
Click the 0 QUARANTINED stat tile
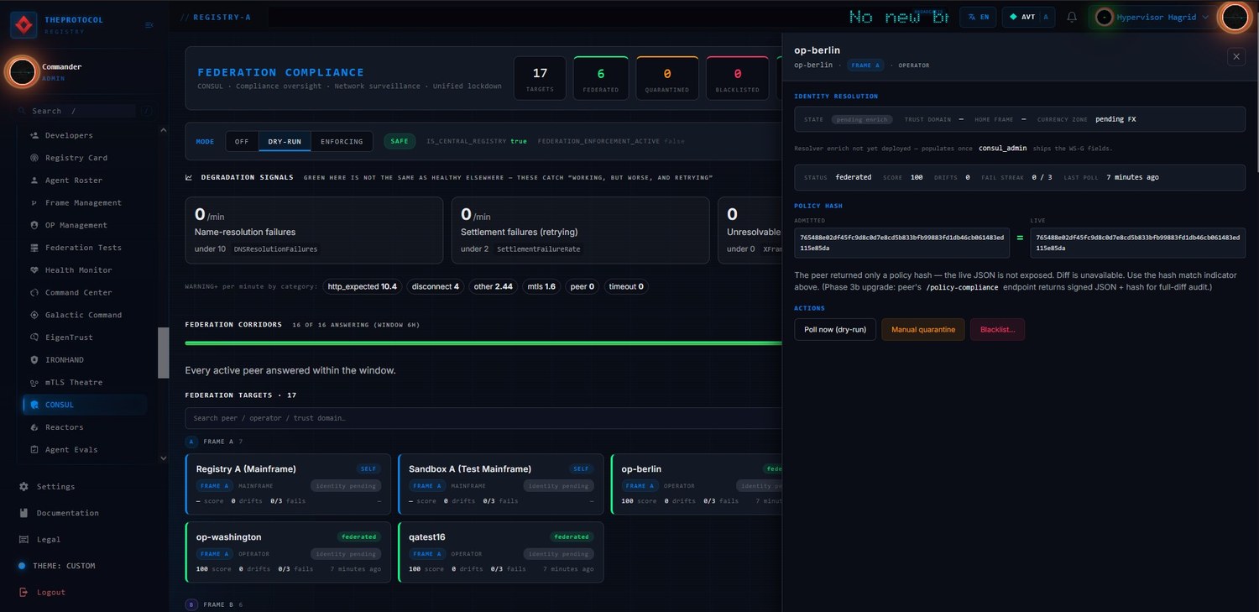click(667, 77)
